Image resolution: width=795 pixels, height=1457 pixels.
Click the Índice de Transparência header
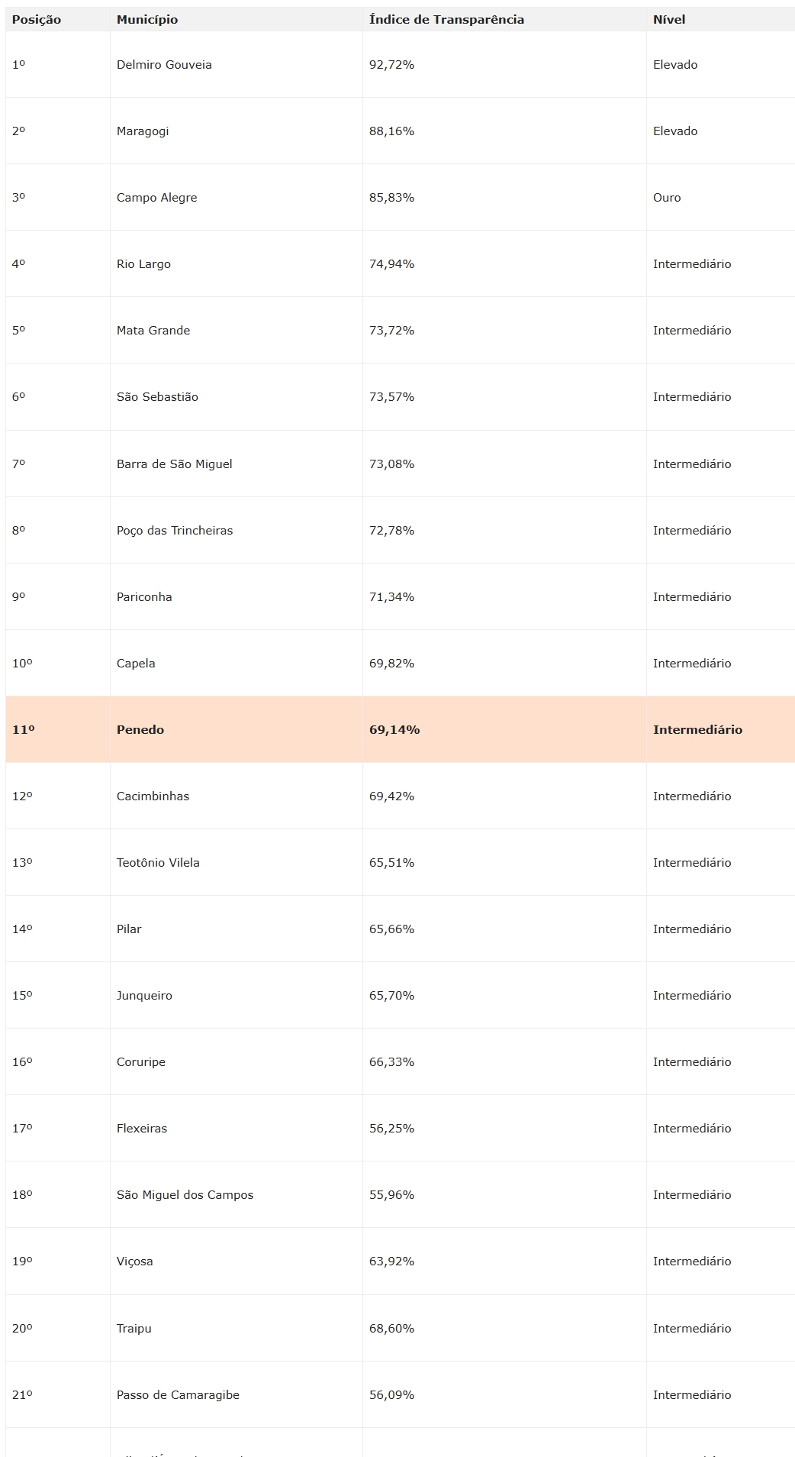[x=446, y=20]
